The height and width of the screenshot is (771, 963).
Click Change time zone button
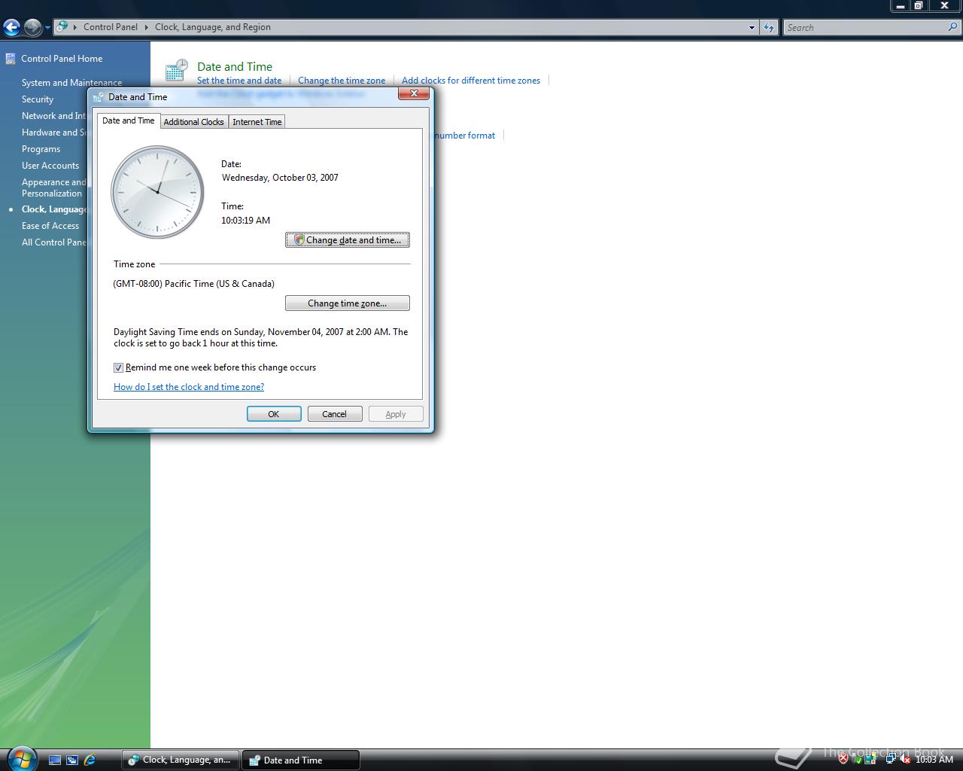point(348,303)
